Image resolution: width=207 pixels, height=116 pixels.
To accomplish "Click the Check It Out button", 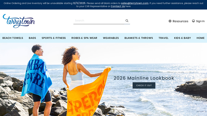I will click(x=144, y=85).
